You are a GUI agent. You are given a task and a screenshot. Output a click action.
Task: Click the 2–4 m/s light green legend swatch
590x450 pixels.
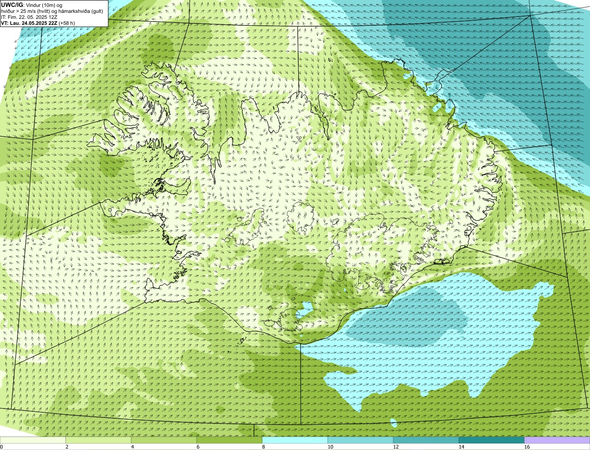[x=99, y=440]
